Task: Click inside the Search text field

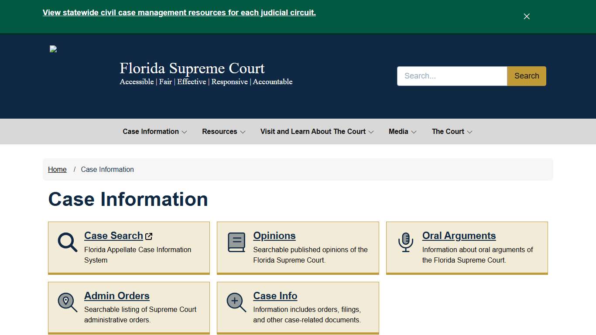Action: pos(452,76)
